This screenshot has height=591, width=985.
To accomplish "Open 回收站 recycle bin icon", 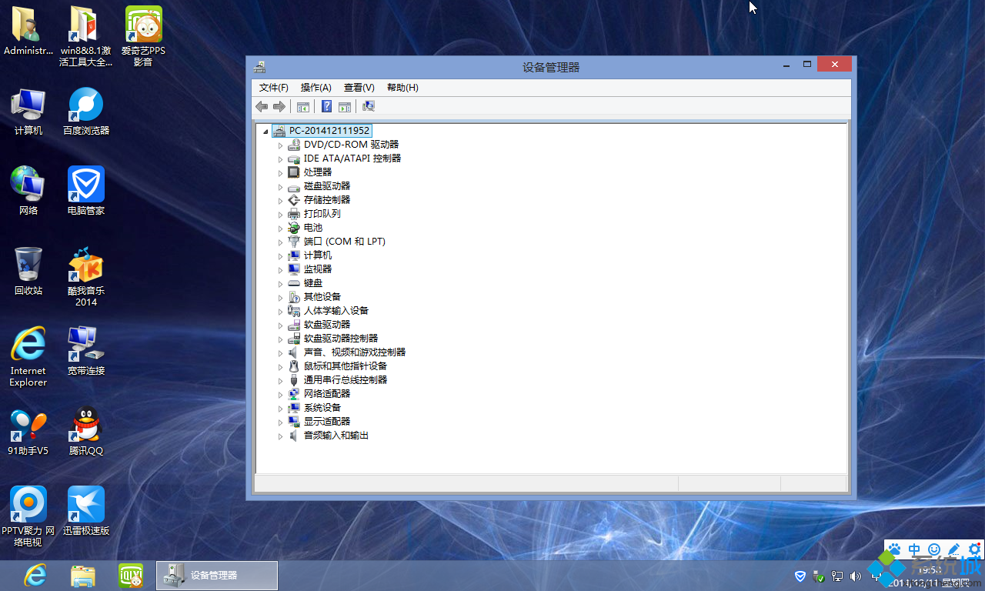I will 28,271.
